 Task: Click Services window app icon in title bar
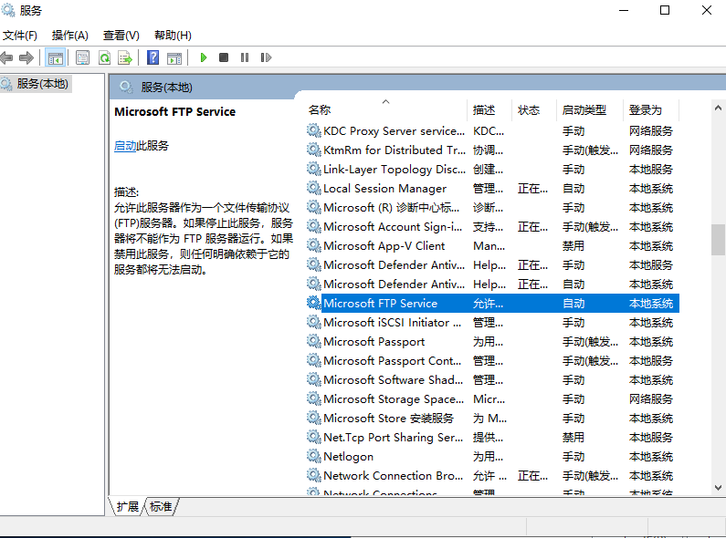click(8, 10)
